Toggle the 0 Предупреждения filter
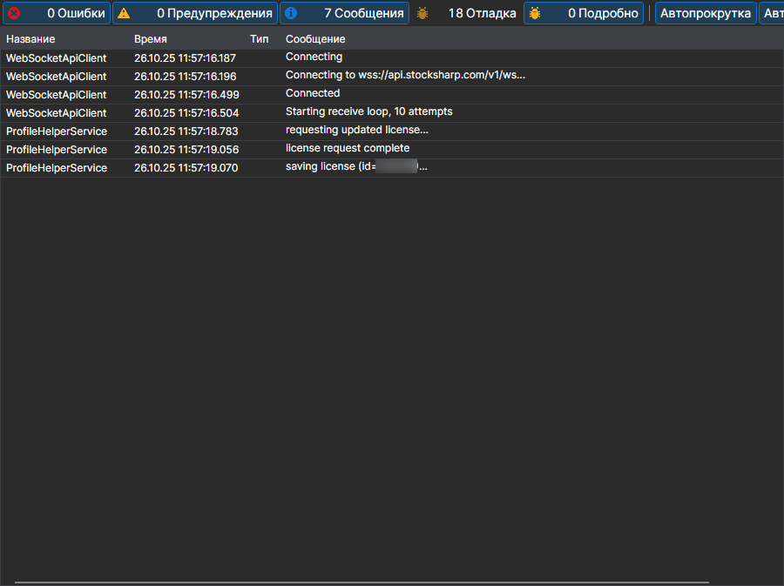 coord(195,13)
